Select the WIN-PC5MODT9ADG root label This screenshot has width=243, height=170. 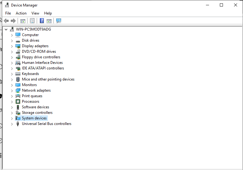coord(33,29)
